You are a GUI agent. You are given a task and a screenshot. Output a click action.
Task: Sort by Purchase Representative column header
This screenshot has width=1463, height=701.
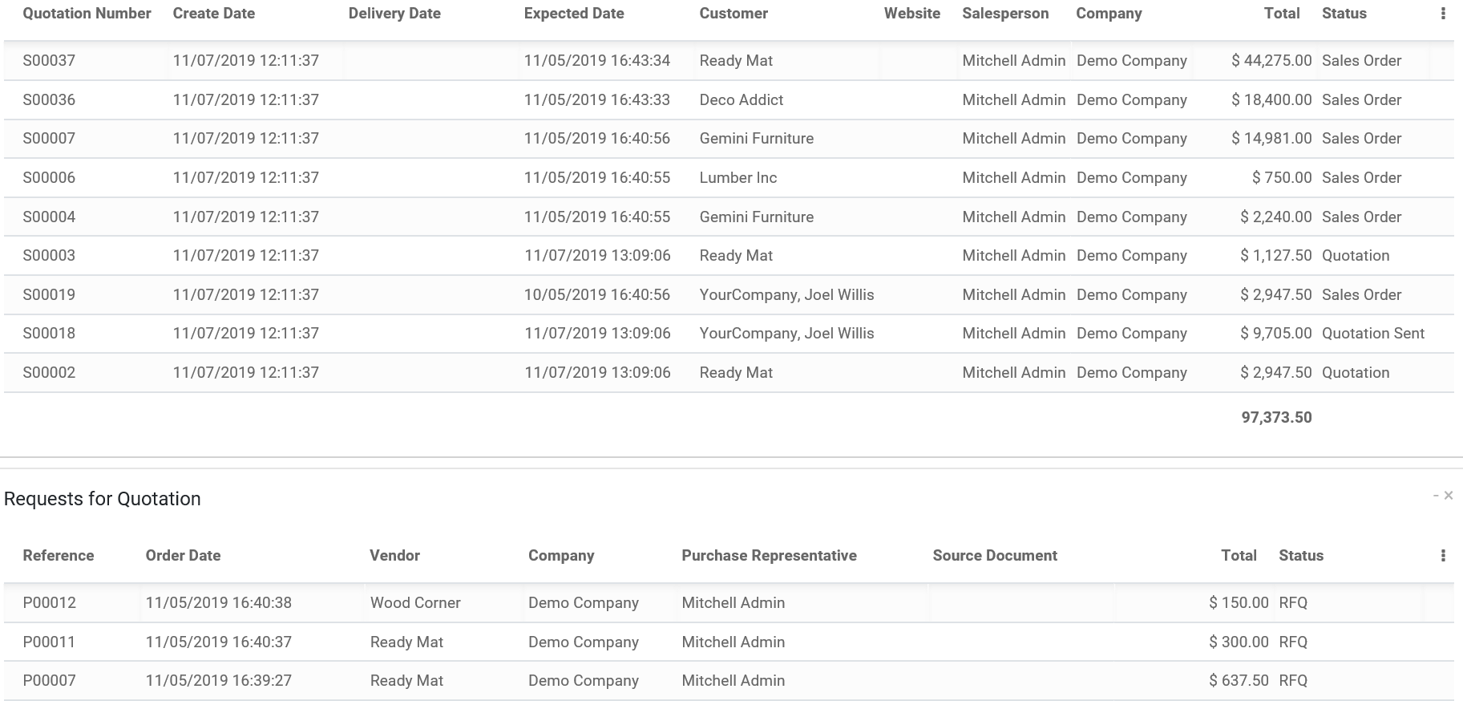[769, 556]
